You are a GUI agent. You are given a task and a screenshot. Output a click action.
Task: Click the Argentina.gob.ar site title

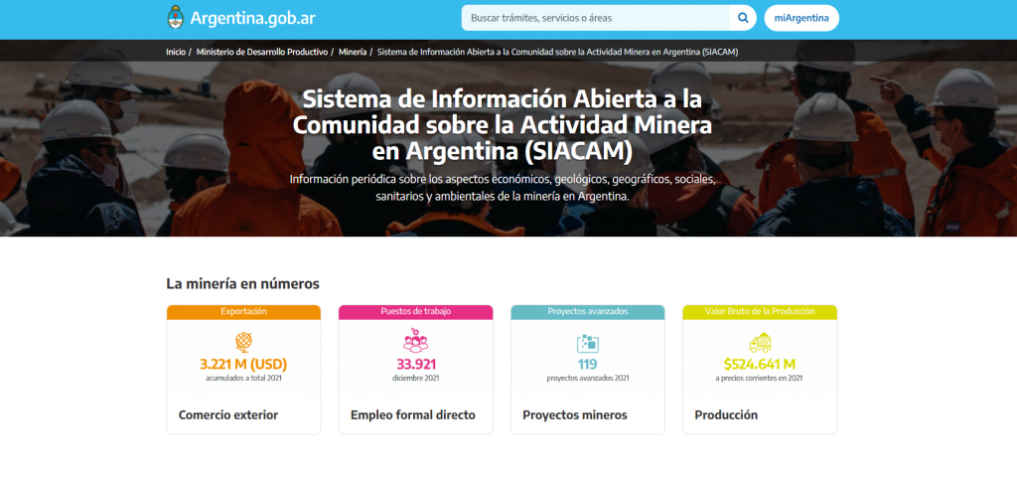pyautogui.click(x=252, y=18)
